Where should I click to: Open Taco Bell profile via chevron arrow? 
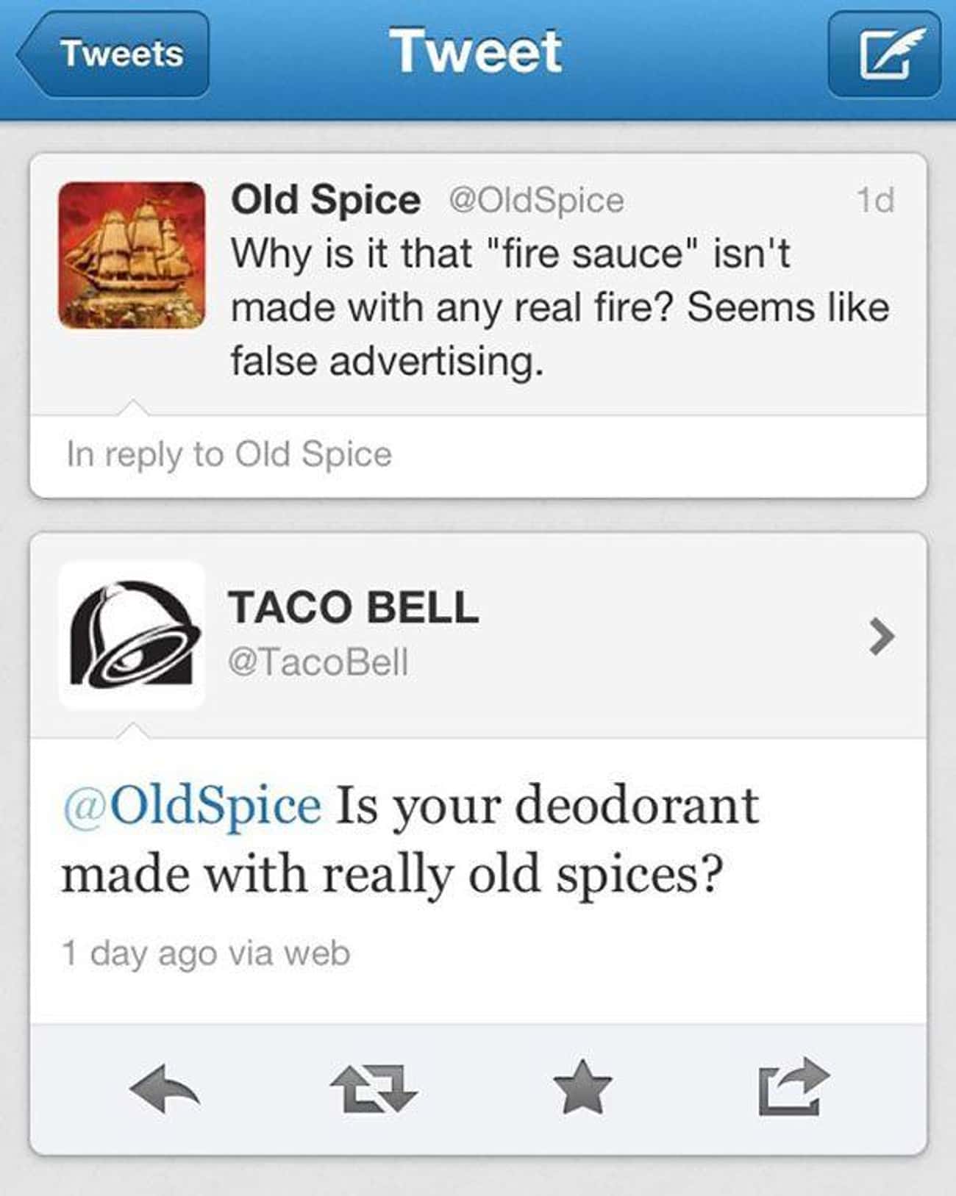coord(881,636)
